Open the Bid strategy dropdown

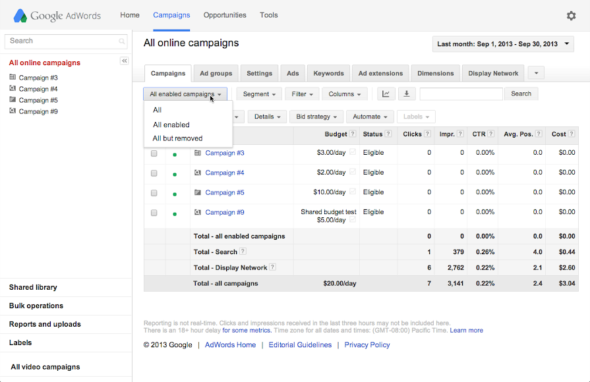click(x=317, y=117)
